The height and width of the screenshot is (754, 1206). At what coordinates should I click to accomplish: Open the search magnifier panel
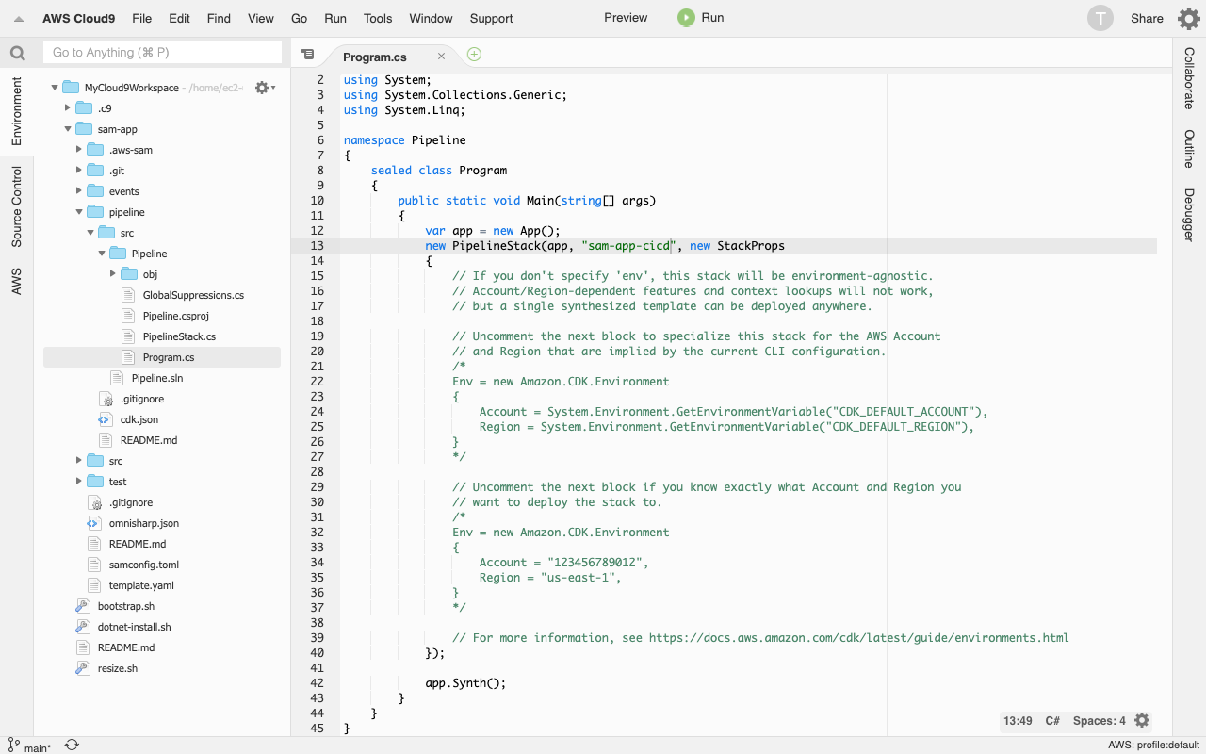(17, 53)
